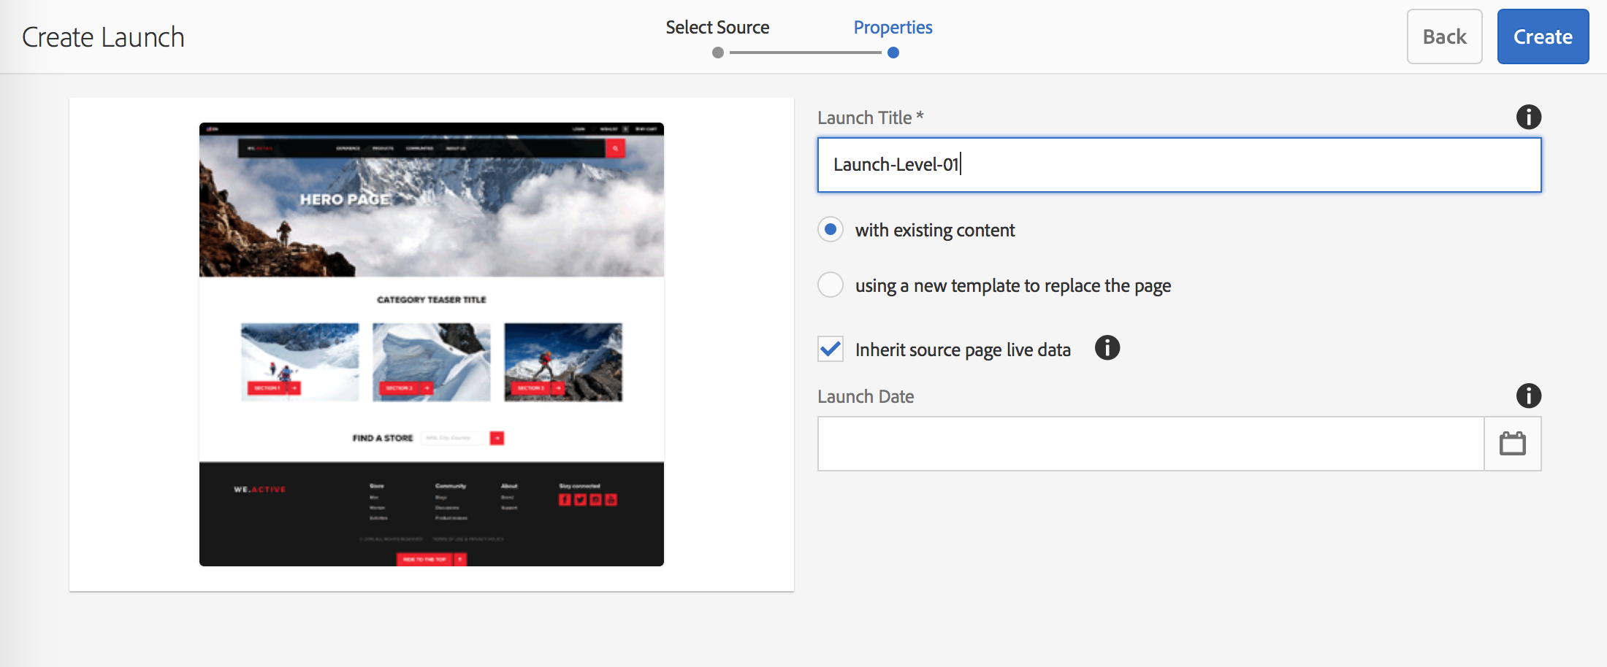Image resolution: width=1607 pixels, height=667 pixels.
Task: Go to the Select Source step
Action: (717, 28)
